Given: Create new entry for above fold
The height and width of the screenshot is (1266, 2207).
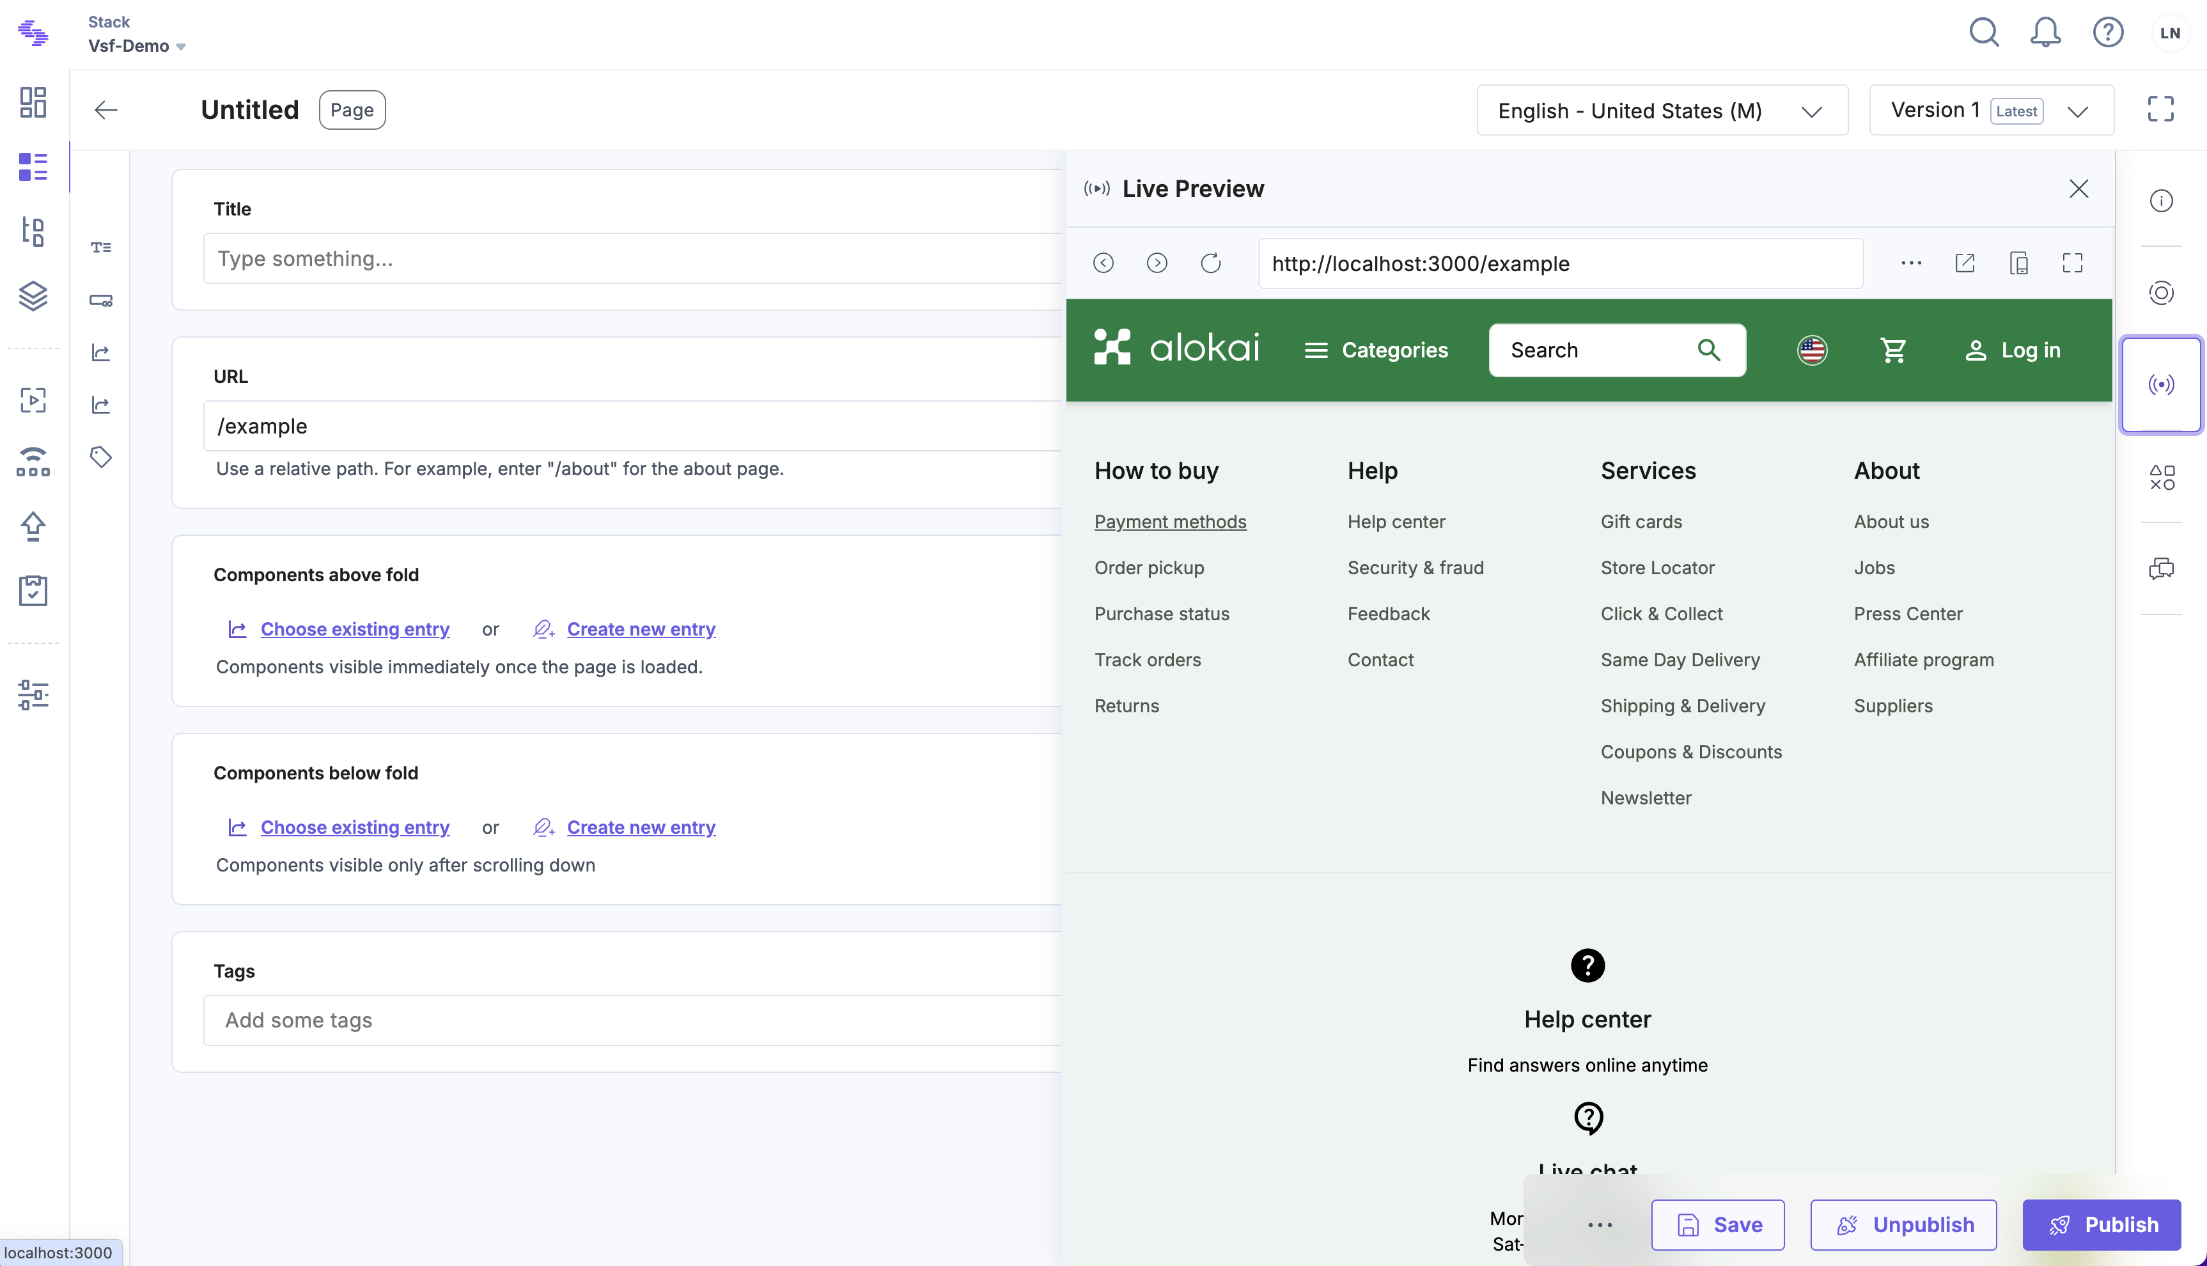Looking at the screenshot, I should pos(641,629).
